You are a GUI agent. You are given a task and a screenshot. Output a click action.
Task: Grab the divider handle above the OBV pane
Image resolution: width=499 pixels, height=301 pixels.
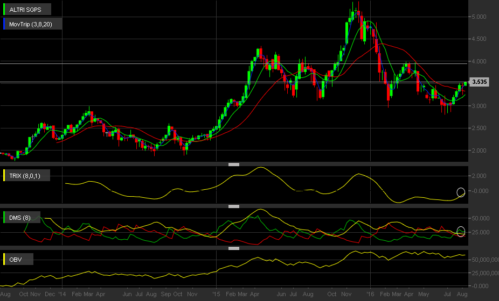pyautogui.click(x=233, y=248)
